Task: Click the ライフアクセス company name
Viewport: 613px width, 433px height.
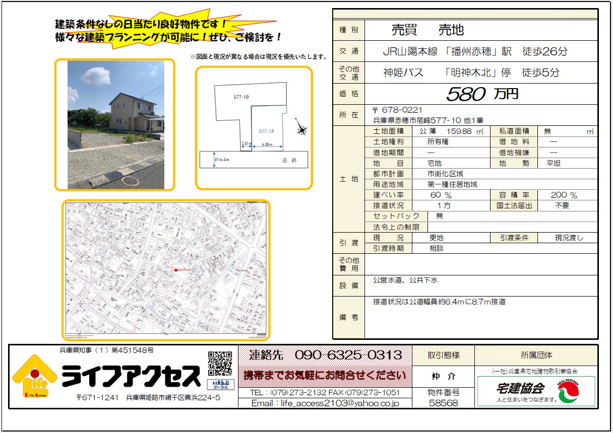Action: click(131, 377)
